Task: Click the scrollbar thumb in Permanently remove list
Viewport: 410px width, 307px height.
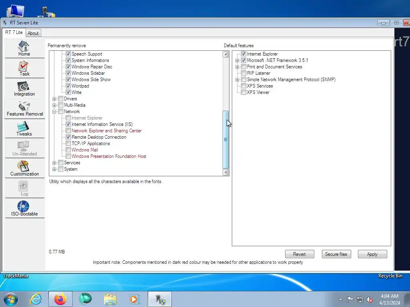Action: 226,140
